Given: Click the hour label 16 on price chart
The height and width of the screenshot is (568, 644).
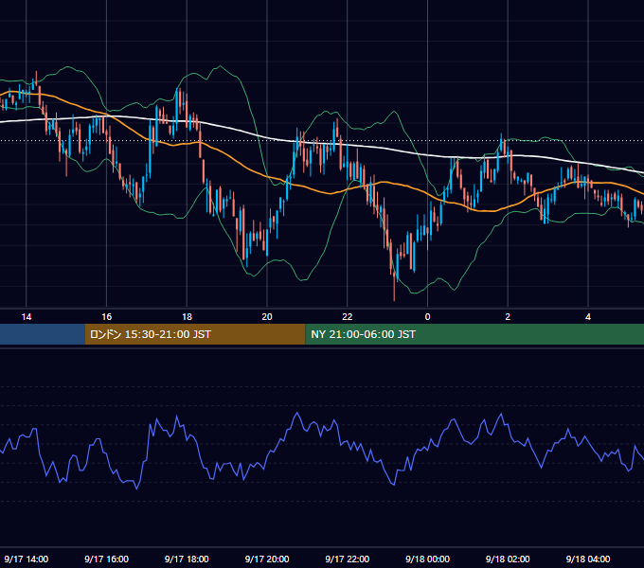Looking at the screenshot, I should [106, 317].
